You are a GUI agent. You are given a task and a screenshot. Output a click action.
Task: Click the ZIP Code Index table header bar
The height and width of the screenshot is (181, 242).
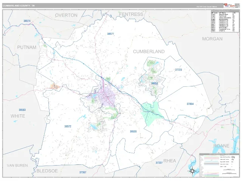(225, 11)
